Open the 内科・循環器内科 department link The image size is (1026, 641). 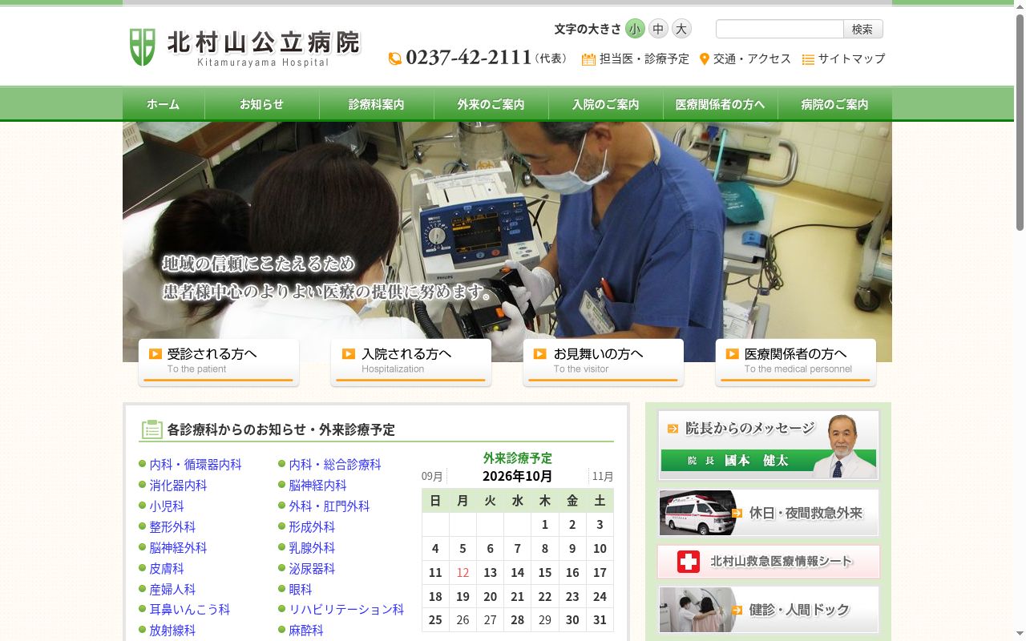pos(196,465)
